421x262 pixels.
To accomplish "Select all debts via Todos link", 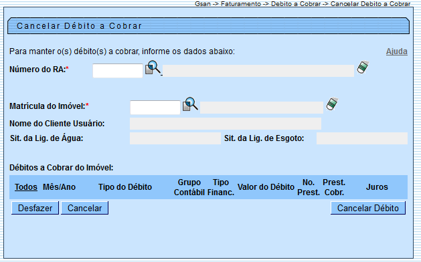I will [26, 187].
